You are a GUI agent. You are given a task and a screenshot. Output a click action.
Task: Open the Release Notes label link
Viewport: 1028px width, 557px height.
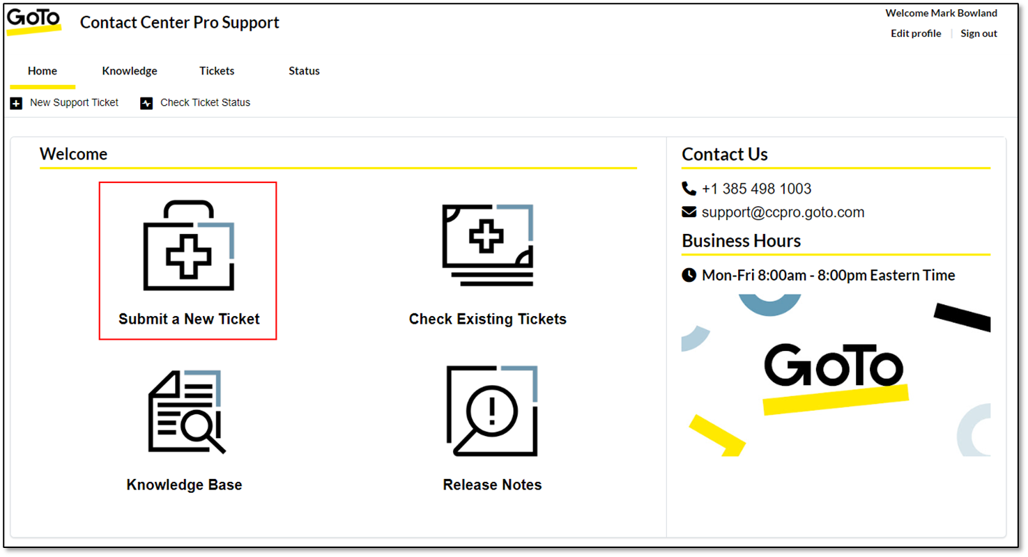click(492, 485)
